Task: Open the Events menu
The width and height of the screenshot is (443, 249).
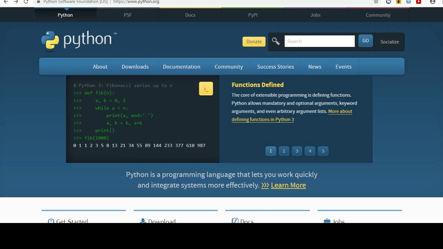Action: [343, 67]
